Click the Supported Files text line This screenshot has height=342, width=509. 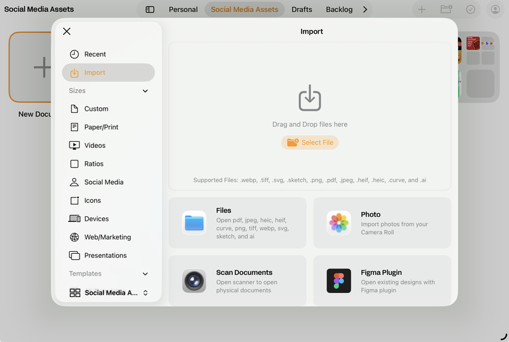pyautogui.click(x=310, y=180)
